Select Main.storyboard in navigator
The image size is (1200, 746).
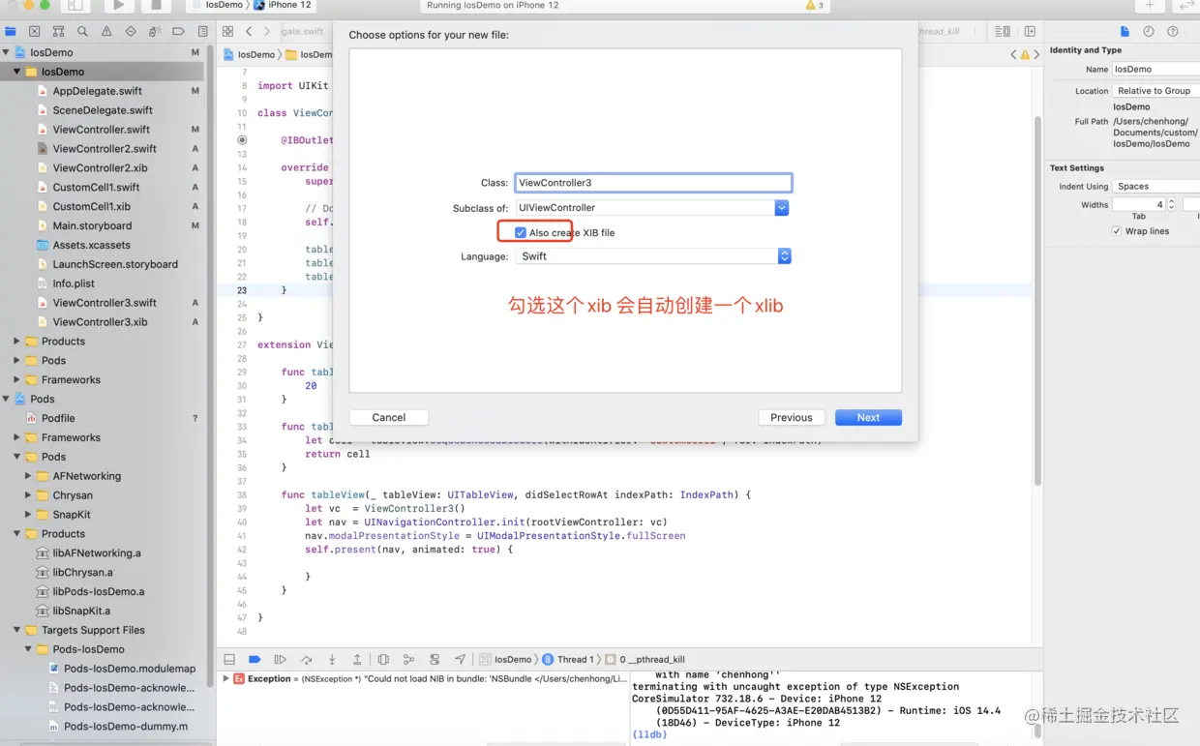(92, 225)
